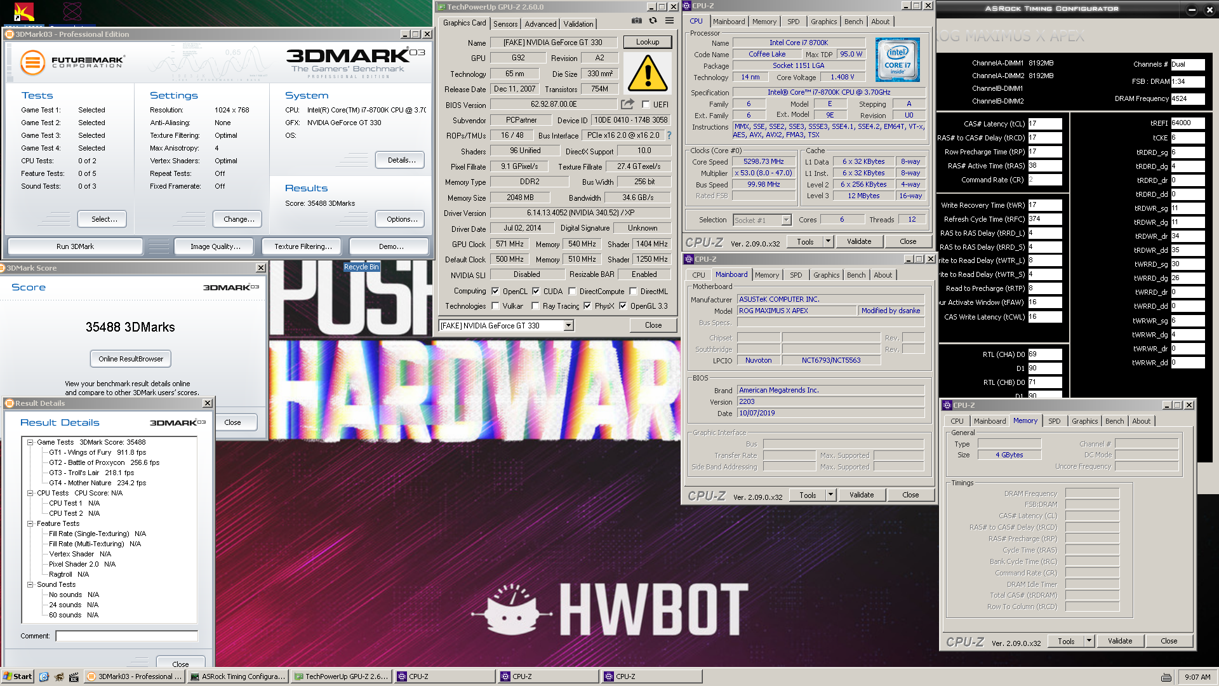
Task: Click the Bus Interface question mark icon
Action: pyautogui.click(x=669, y=135)
